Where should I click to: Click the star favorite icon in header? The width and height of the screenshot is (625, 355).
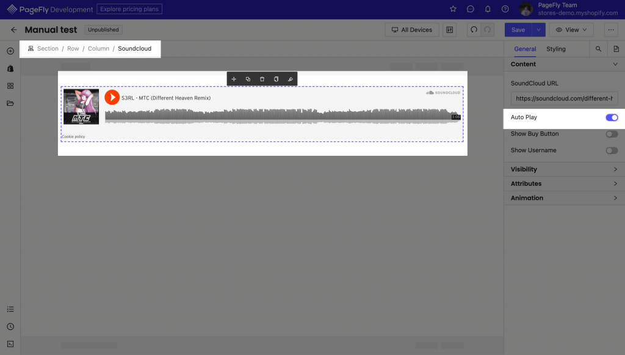453,9
